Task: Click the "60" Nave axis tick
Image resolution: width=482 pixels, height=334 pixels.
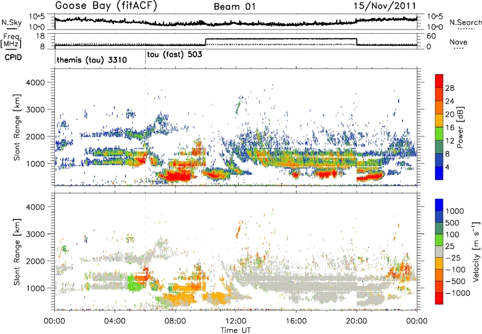Action: click(431, 36)
